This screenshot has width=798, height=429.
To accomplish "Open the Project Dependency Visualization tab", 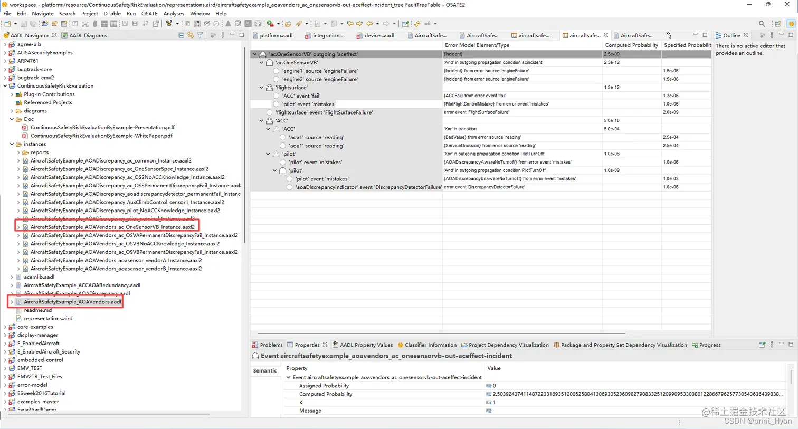I will [x=505, y=345].
